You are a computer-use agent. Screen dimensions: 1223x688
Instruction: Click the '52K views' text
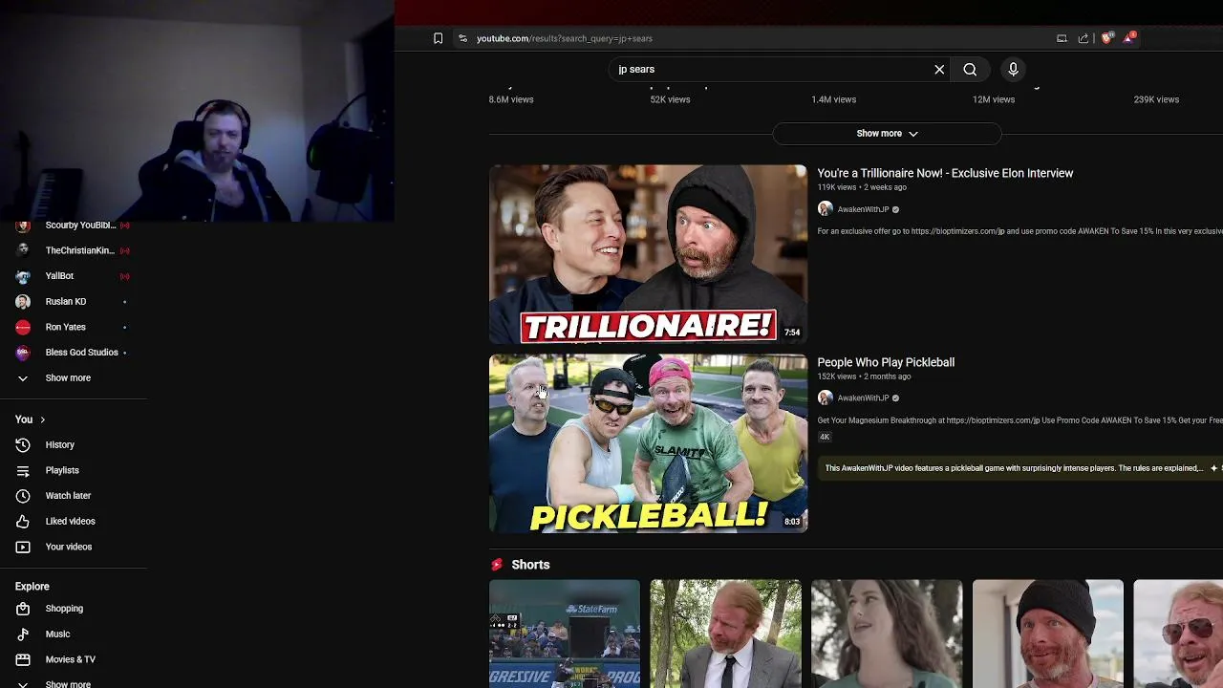tap(670, 99)
